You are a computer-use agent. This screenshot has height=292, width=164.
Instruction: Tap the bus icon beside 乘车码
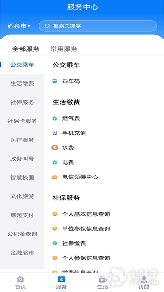tap(55, 81)
